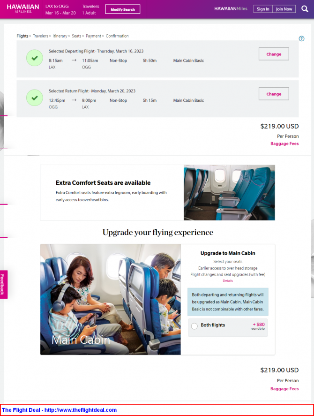Viewport: 314px width, 416px height.
Task: Open the lower Baggage Fees link
Action: pyautogui.click(x=284, y=389)
